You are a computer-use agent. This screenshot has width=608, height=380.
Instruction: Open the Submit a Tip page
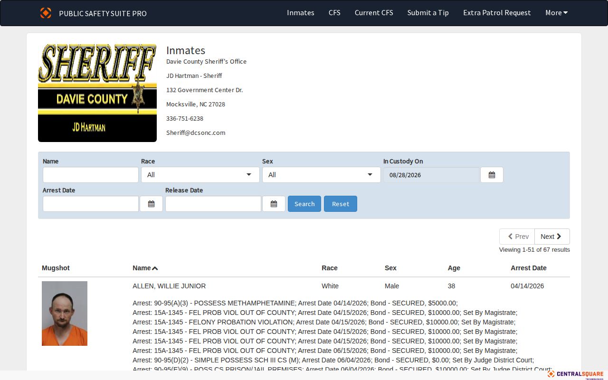[428, 13]
